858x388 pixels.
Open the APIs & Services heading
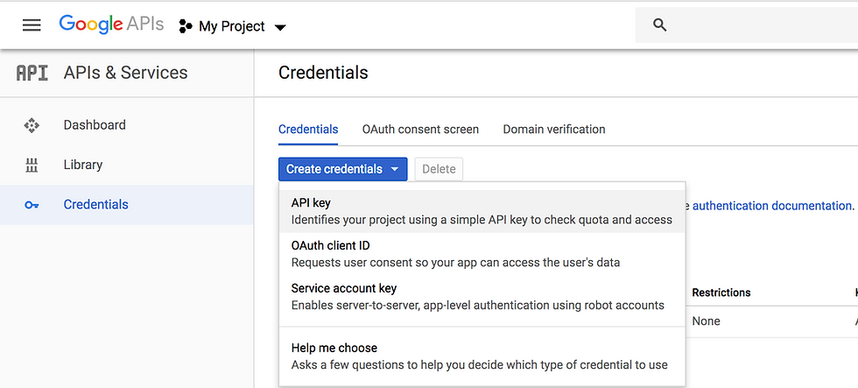pyautogui.click(x=126, y=73)
